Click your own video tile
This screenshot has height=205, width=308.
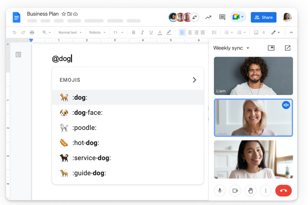253,159
